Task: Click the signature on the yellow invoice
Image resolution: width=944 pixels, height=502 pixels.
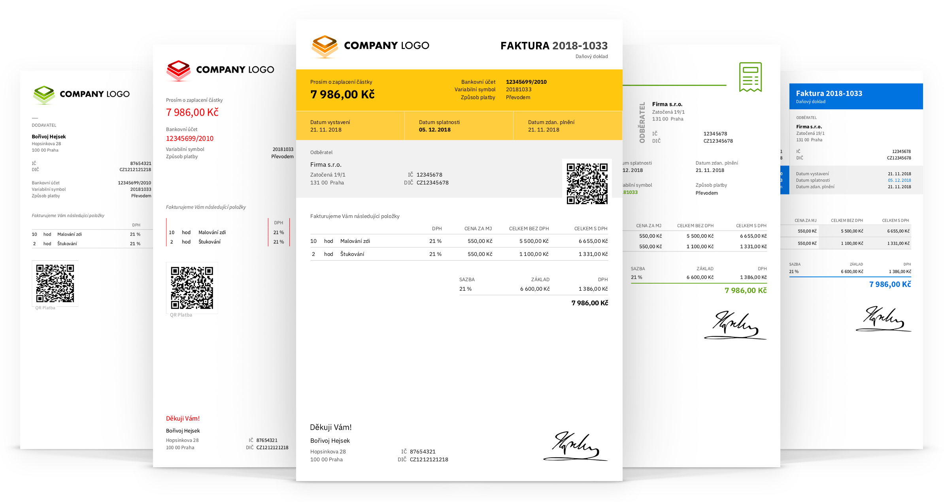Action: coord(576,446)
